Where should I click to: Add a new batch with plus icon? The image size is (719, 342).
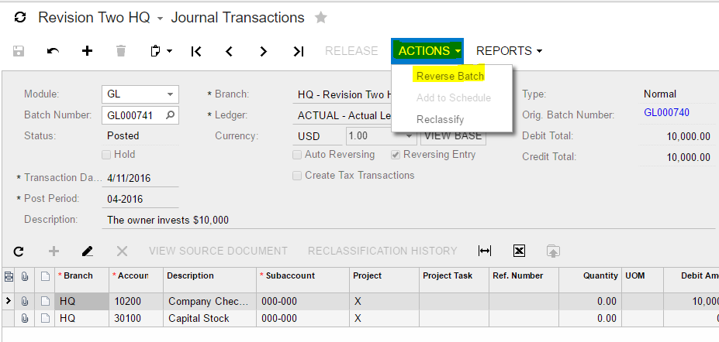87,51
